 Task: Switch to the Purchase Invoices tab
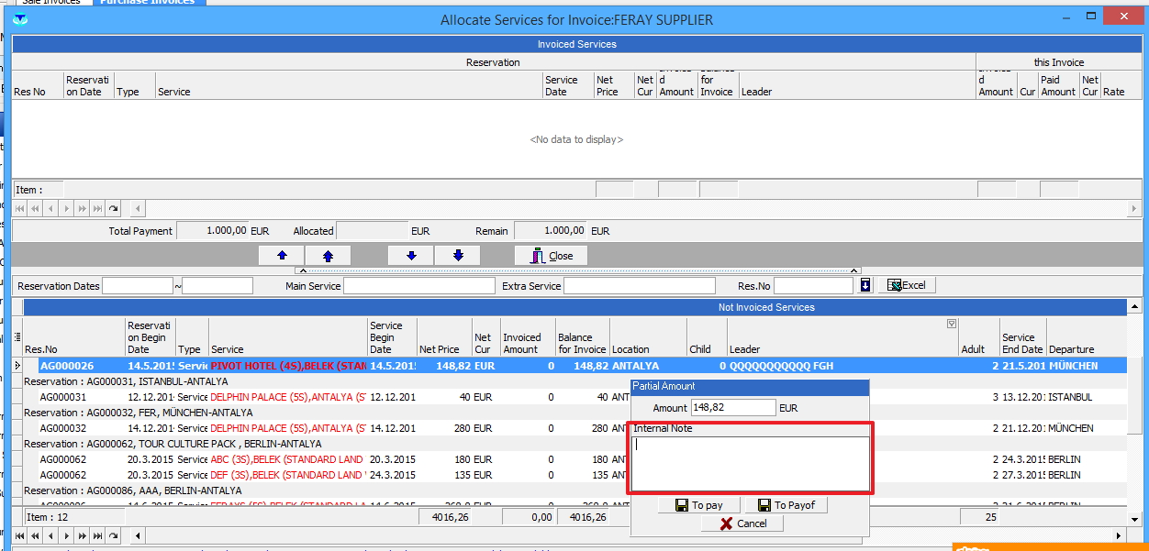point(147,2)
